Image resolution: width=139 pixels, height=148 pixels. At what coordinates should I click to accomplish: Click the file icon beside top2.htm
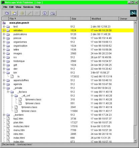coord(8,119)
